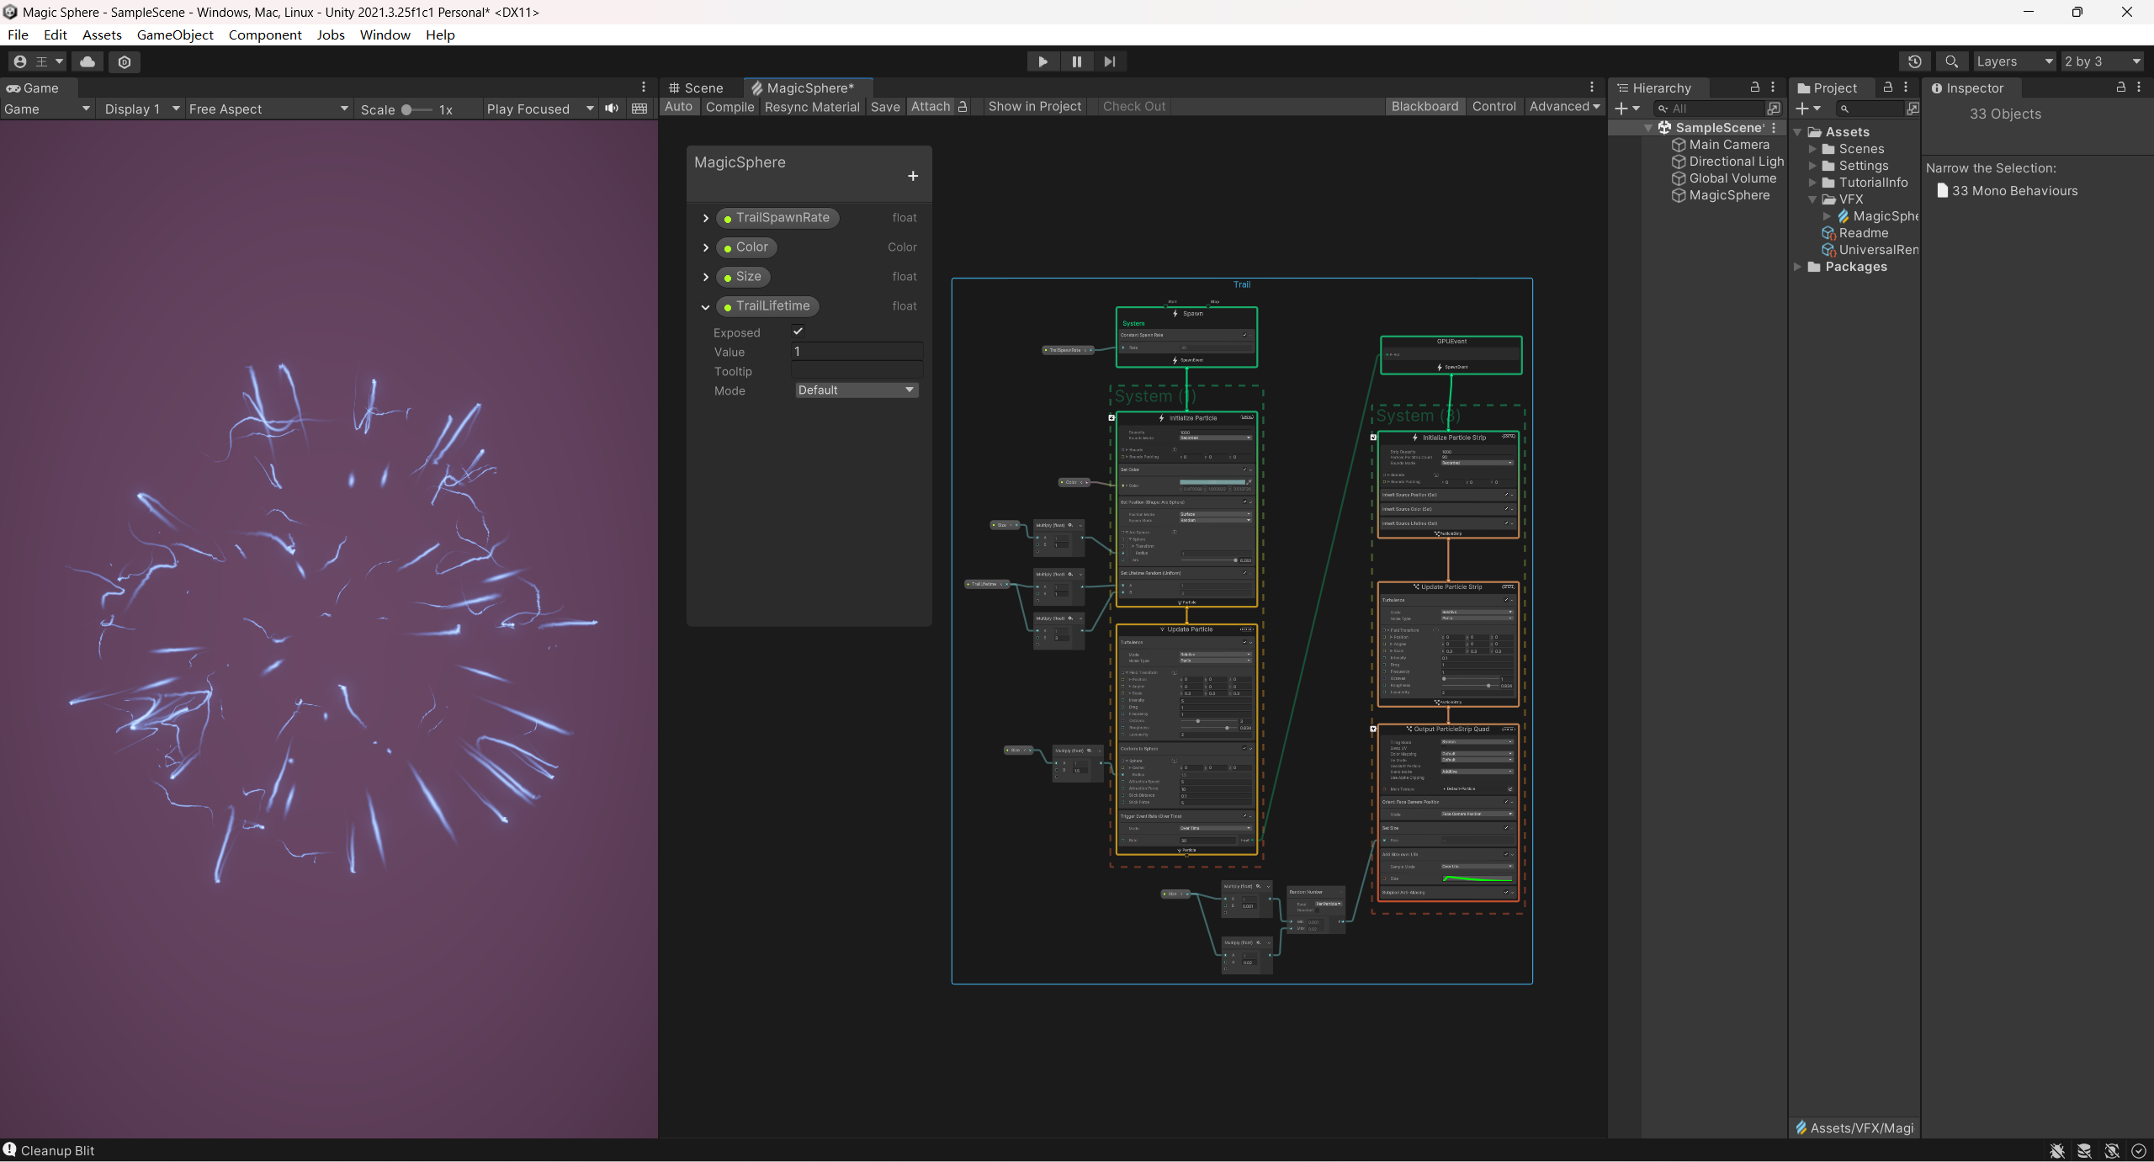2154x1162 pixels.
Task: Lock the Inspector panel
Action: 2120,88
